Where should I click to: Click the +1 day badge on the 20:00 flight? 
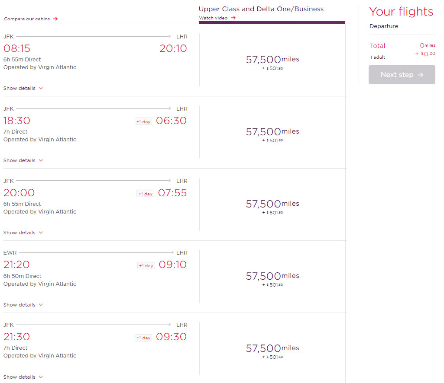(x=145, y=194)
